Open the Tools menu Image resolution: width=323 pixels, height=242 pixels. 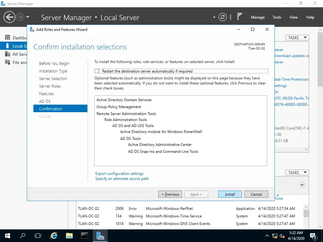click(x=277, y=17)
